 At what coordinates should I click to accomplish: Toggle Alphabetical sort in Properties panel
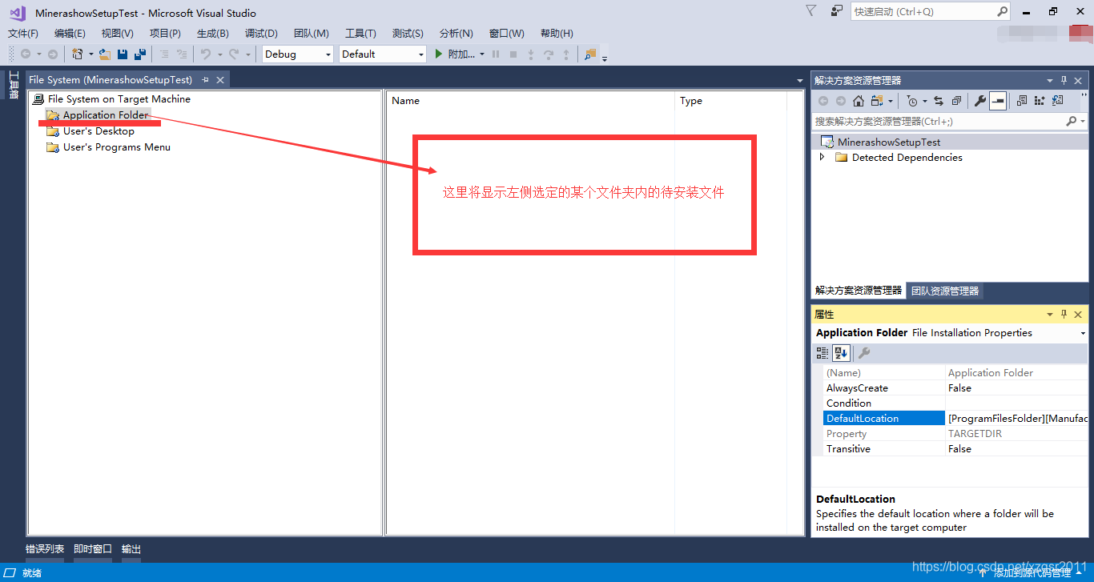(841, 353)
